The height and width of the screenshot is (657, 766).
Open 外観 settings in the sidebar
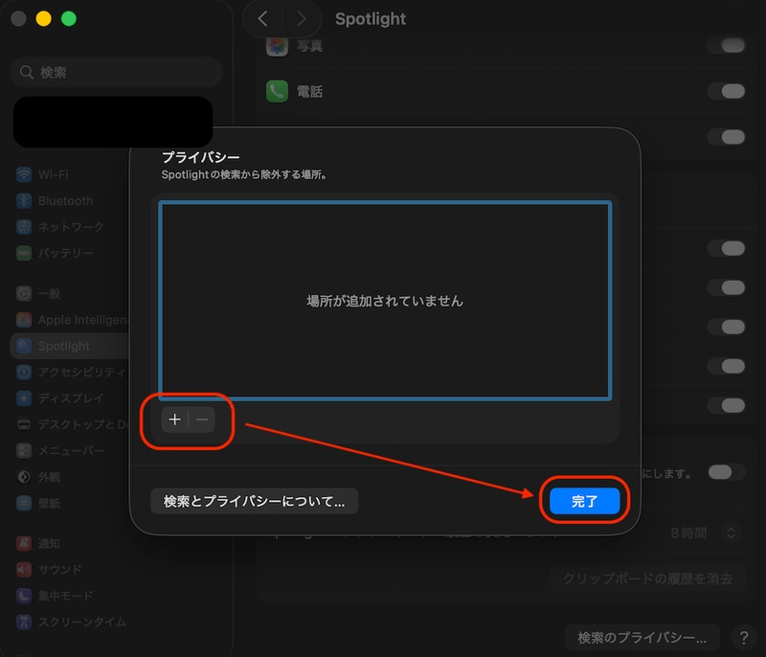[71, 477]
